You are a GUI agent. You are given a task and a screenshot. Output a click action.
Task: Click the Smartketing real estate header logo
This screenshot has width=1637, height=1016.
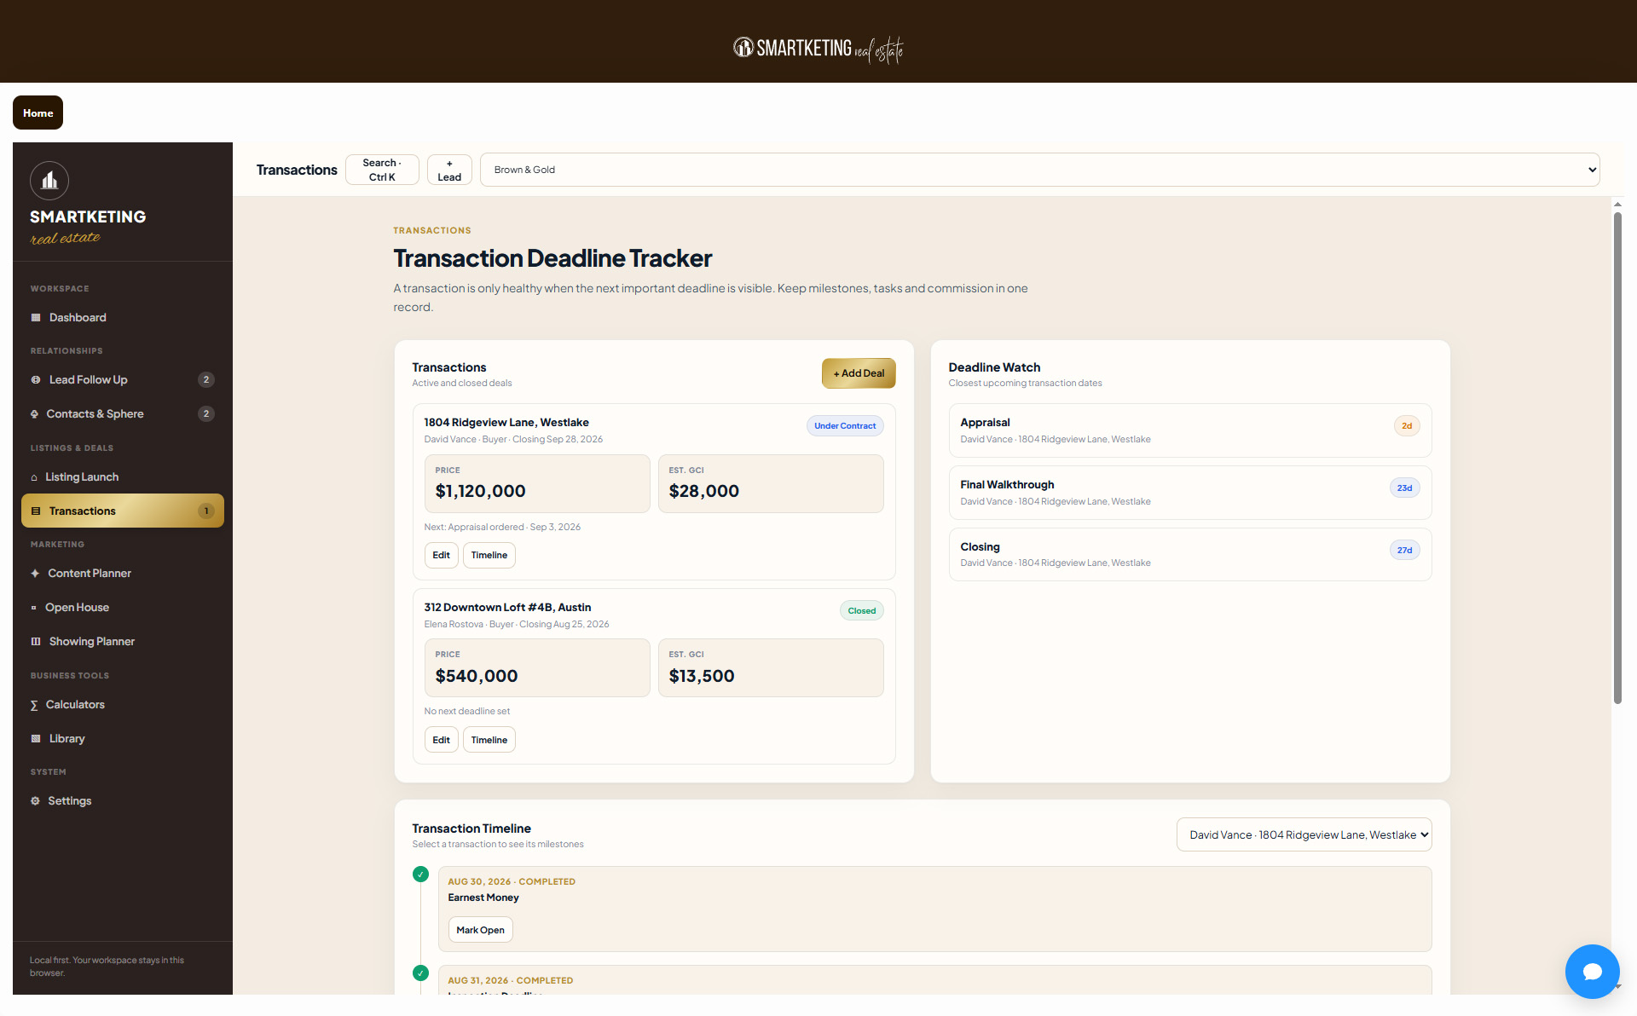tap(818, 49)
